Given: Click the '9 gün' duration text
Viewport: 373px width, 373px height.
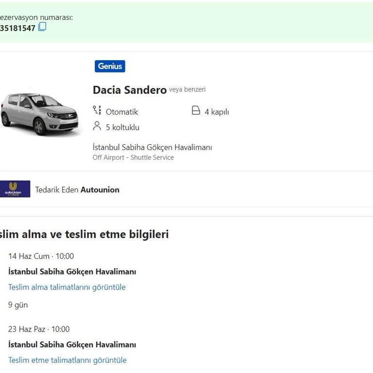Looking at the screenshot, I should [x=18, y=305].
